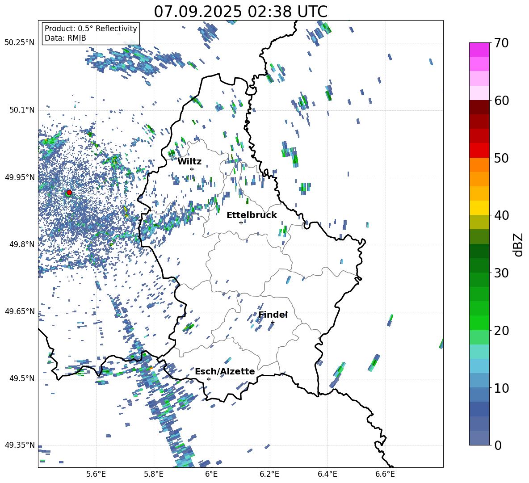Select the 'Wiltz' city label
Screen dimensions: 529x483
tap(189, 162)
